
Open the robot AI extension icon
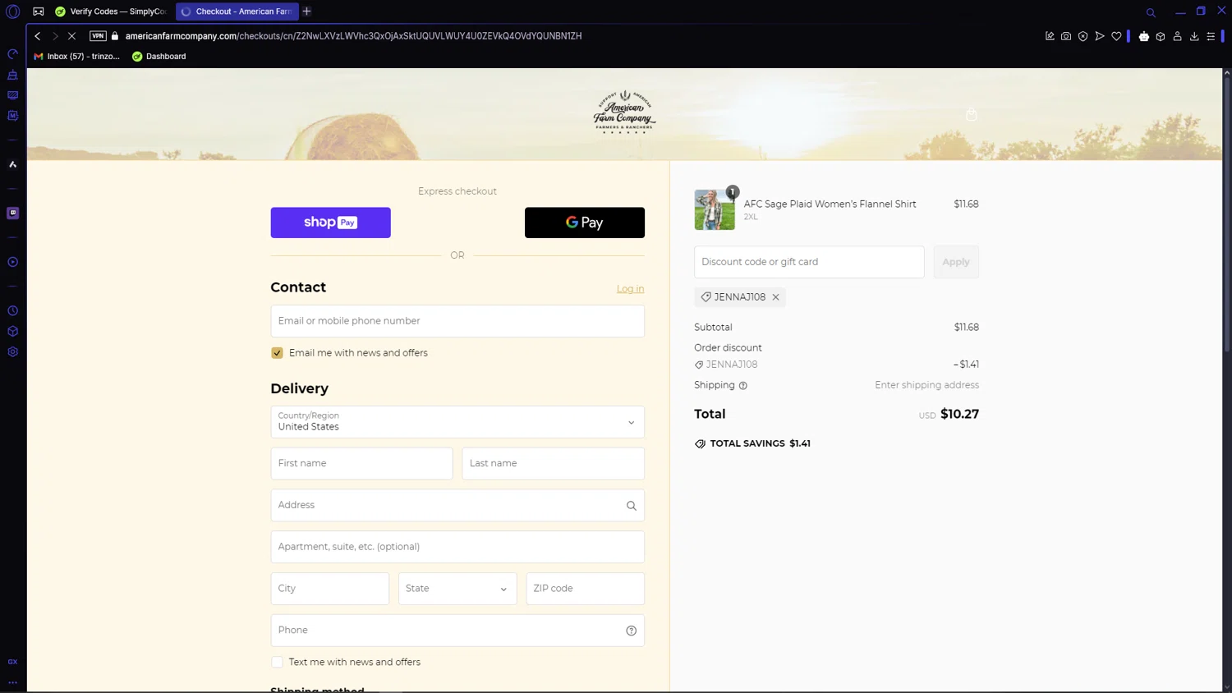1144,36
